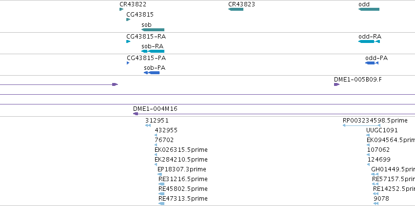Select the CG43815-RA transcript label
Viewport: 415px width, 206px height.
146,37
